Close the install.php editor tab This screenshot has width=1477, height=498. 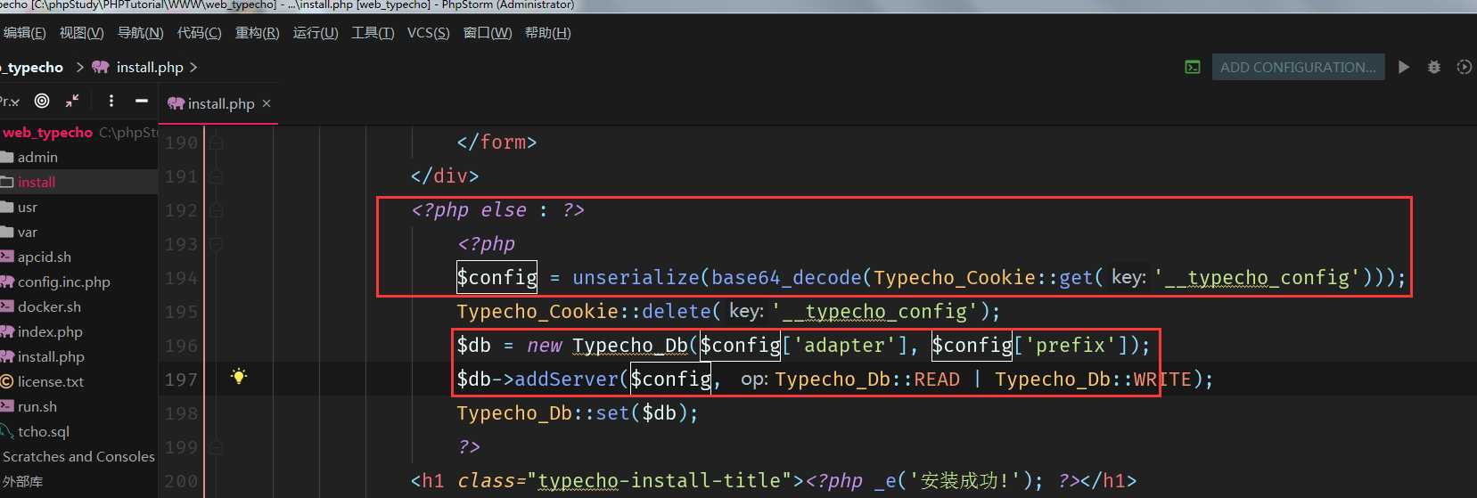266,103
